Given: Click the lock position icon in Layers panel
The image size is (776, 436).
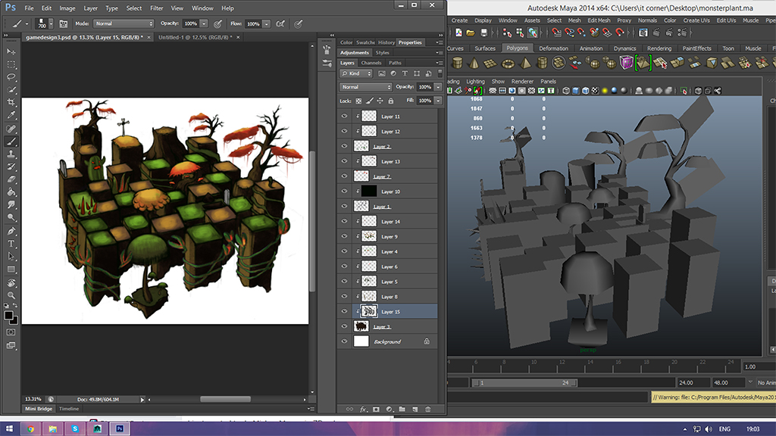Looking at the screenshot, I should coord(380,101).
